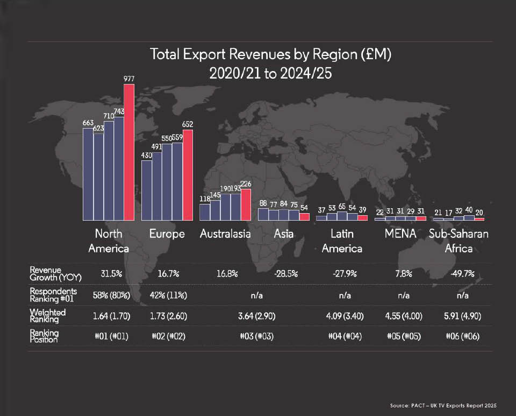Select the North America bar labeled 663
The height and width of the screenshot is (416, 516).
pos(88,174)
